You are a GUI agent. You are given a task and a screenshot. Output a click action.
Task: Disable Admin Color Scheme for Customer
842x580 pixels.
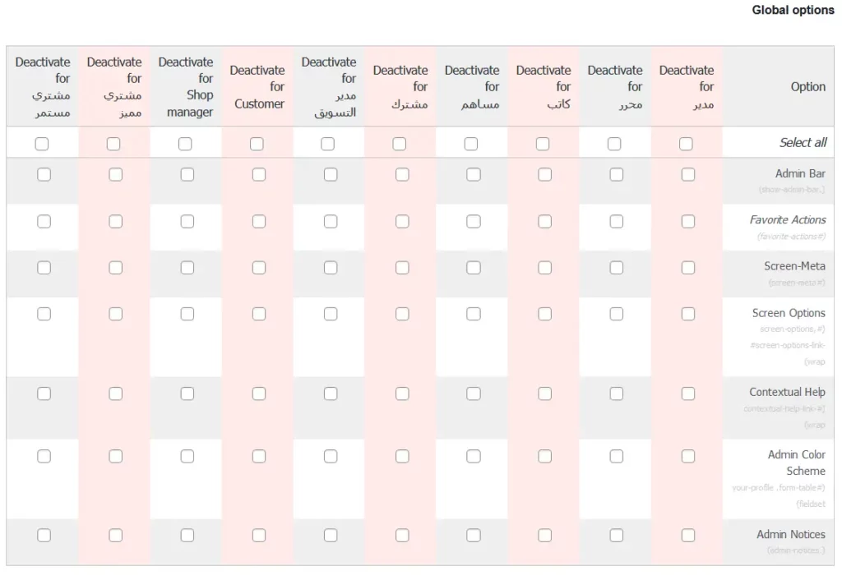[259, 456]
